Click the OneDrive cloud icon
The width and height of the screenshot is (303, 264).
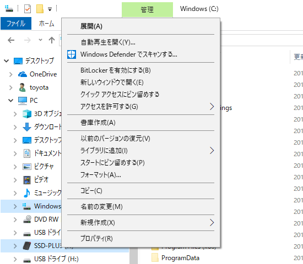[23, 74]
